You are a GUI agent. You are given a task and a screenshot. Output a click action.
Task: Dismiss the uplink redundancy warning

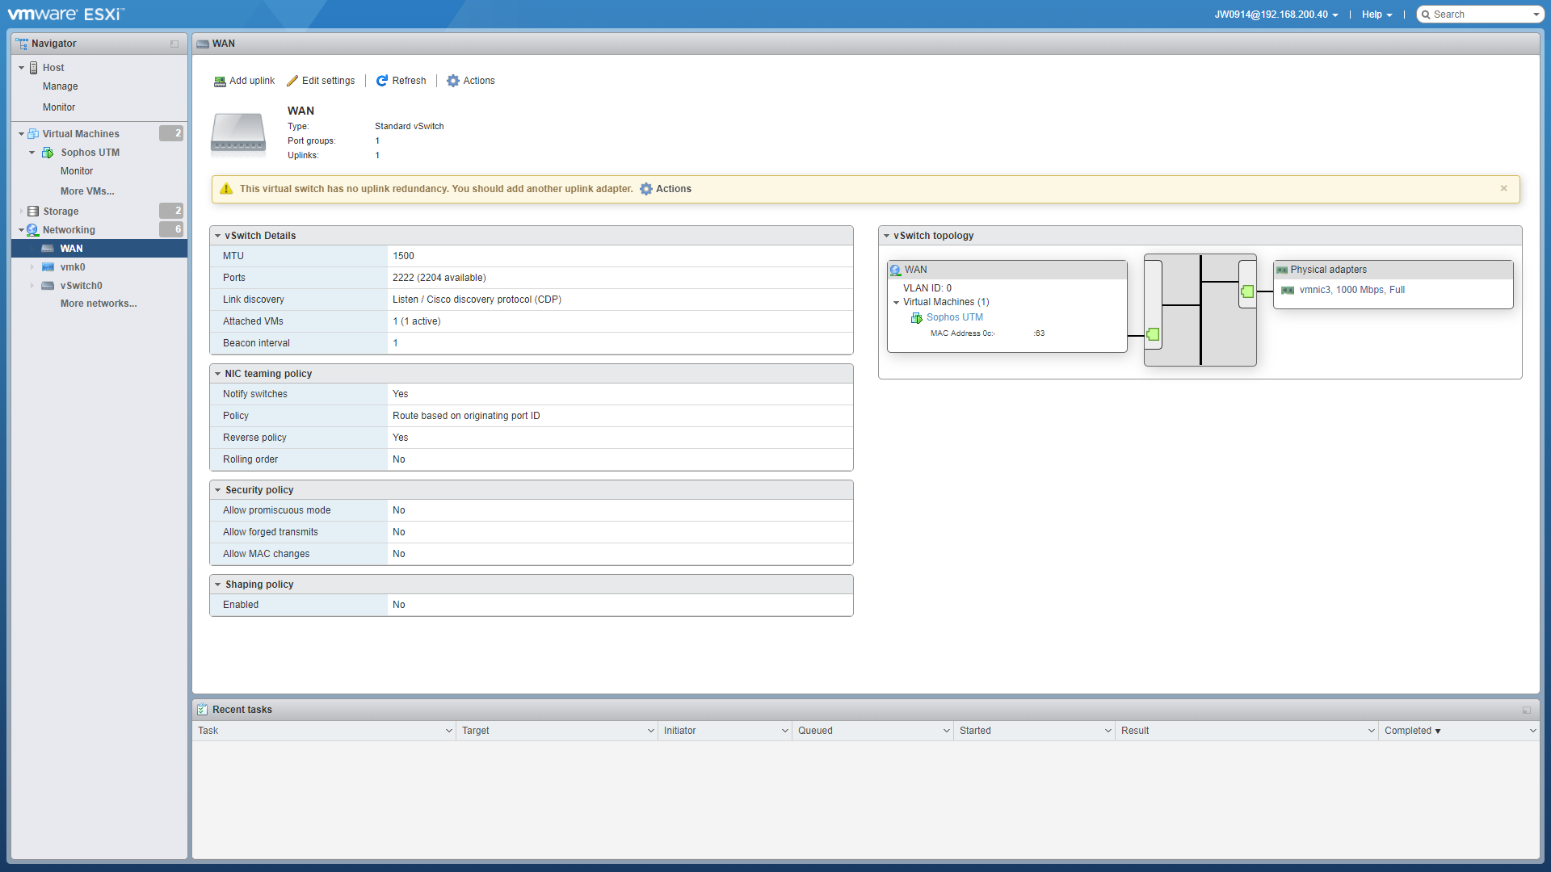tap(1504, 188)
